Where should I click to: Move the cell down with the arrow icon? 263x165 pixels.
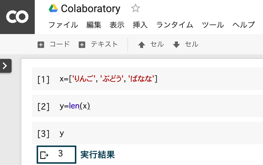(176, 45)
